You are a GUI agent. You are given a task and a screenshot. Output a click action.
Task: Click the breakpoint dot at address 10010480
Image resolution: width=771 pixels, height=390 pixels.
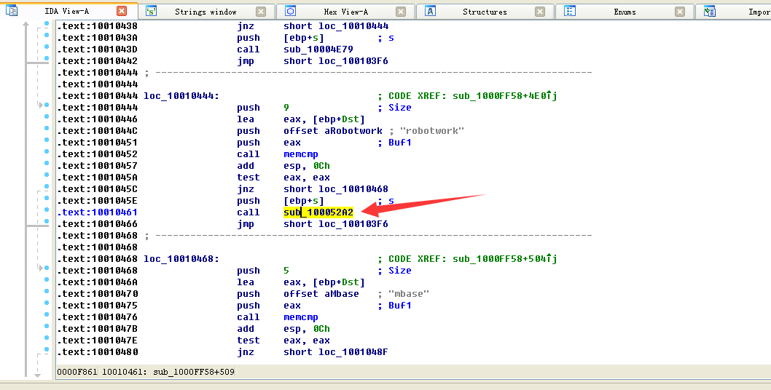pyautogui.click(x=47, y=349)
